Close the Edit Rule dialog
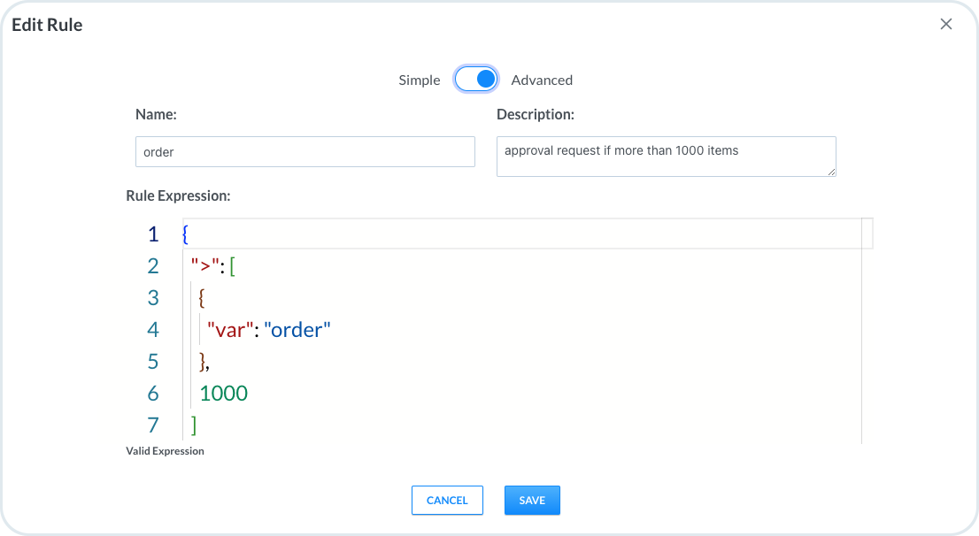 tap(946, 25)
